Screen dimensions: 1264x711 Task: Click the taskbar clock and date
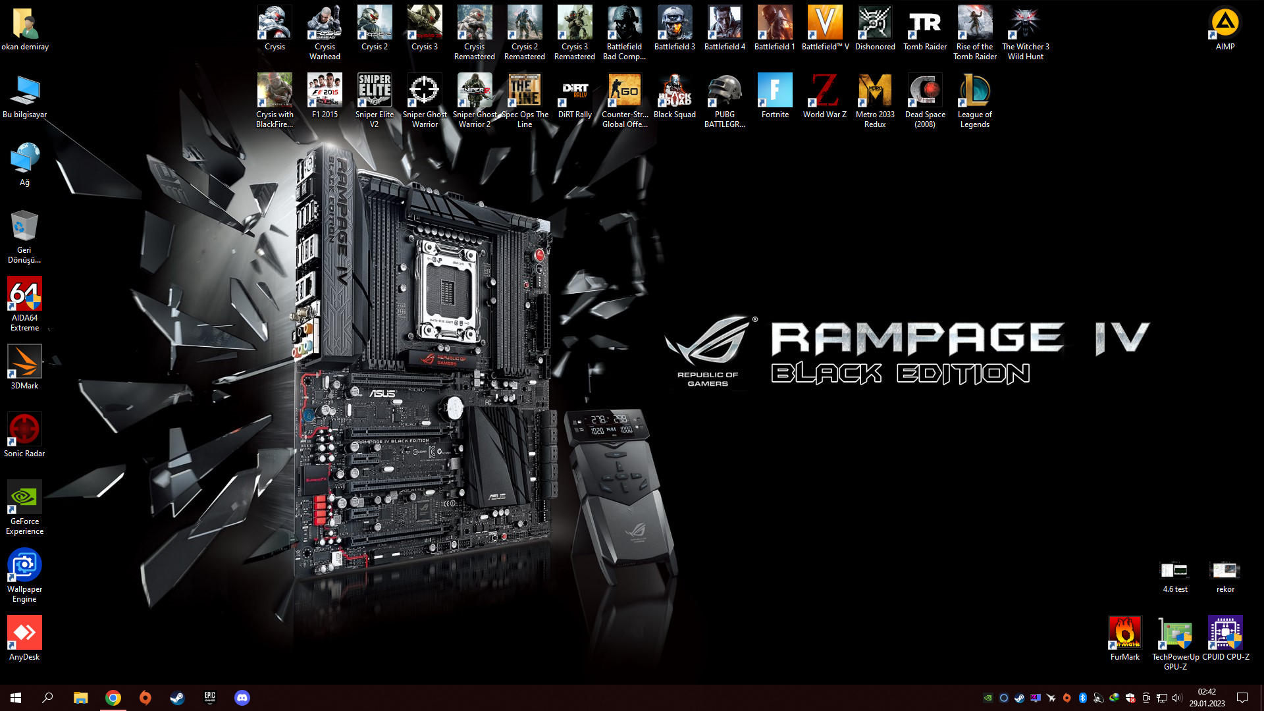(1207, 698)
